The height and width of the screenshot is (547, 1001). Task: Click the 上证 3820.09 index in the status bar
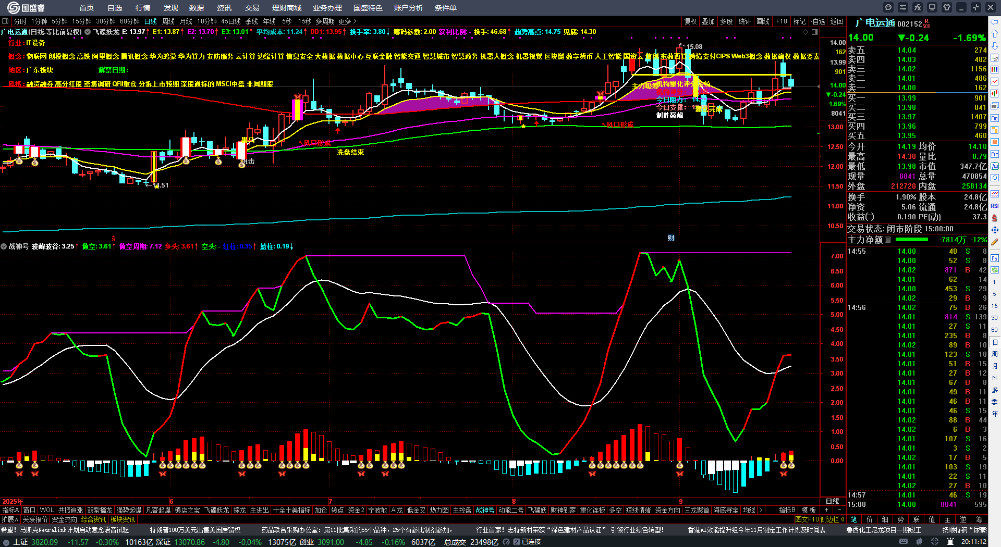point(35,542)
